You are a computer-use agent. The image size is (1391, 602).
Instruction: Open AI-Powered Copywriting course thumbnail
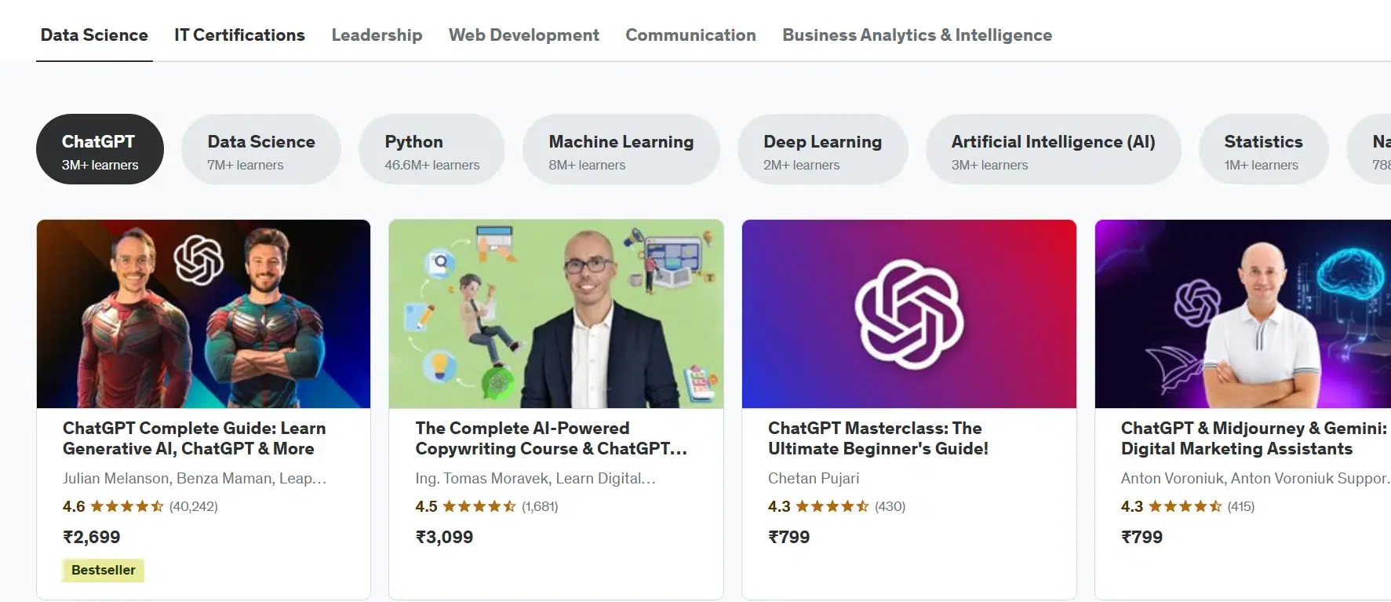point(556,314)
